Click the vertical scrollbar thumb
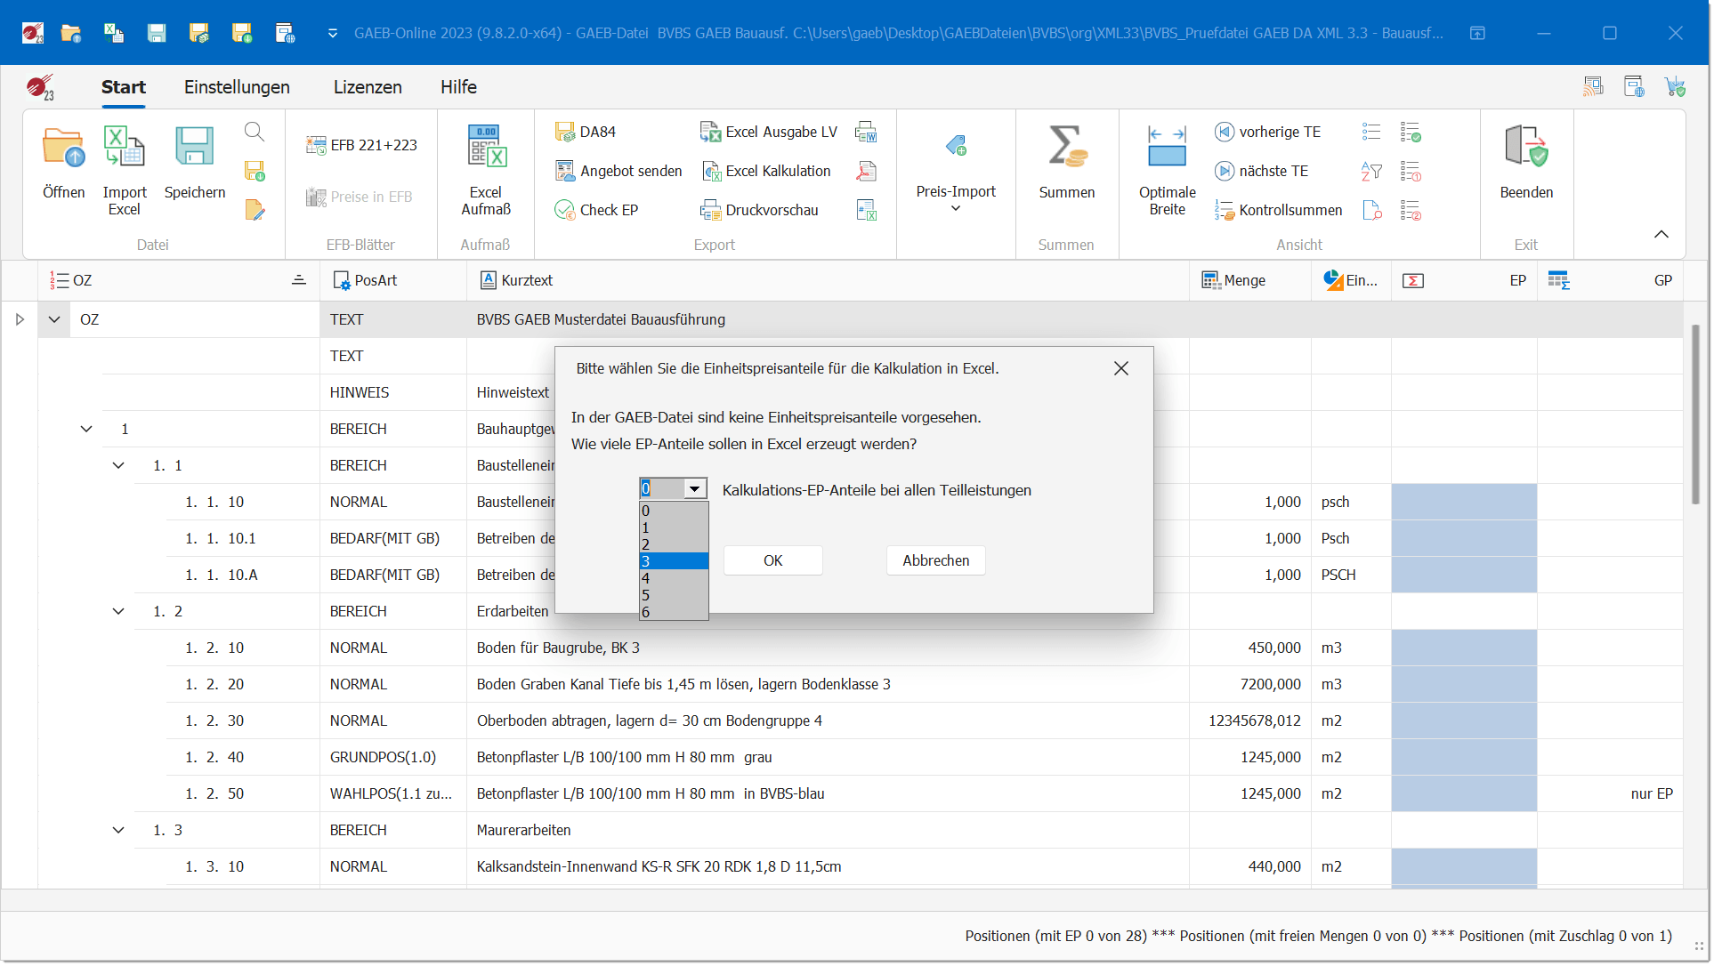The image size is (1714, 966). (1695, 414)
